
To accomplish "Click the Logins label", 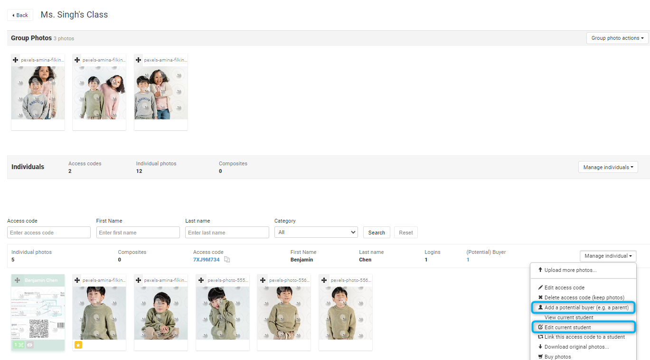I will [433, 252].
